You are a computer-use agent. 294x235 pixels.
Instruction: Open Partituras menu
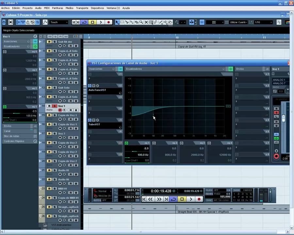[x=57, y=8]
